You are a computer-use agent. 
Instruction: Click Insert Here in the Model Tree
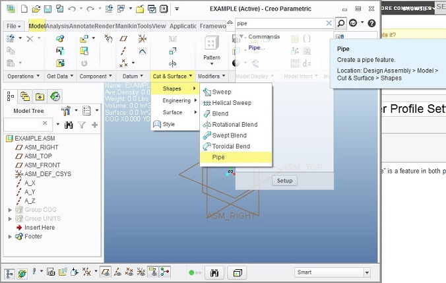pyautogui.click(x=40, y=228)
